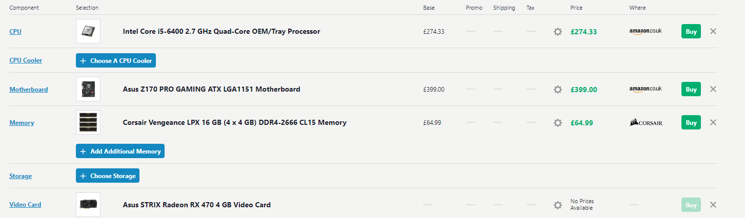
Task: Open price settings gear for Motherboard row
Action: [558, 90]
